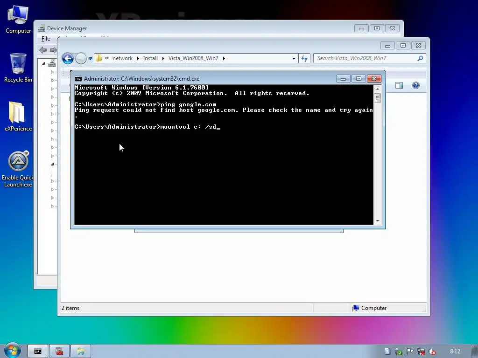Click the Computer icon in the Explorer status bar

pos(355,308)
